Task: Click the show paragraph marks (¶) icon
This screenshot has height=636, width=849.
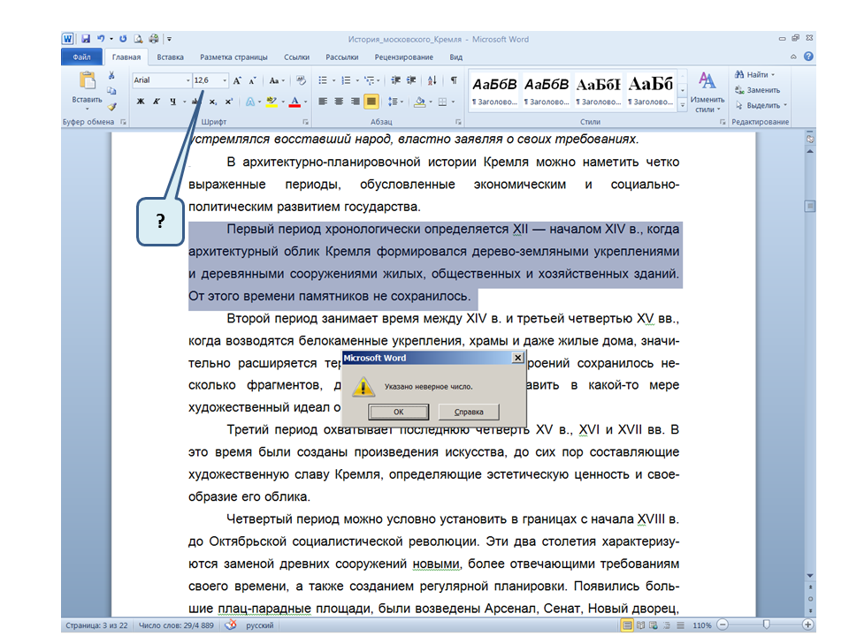Action: point(454,79)
